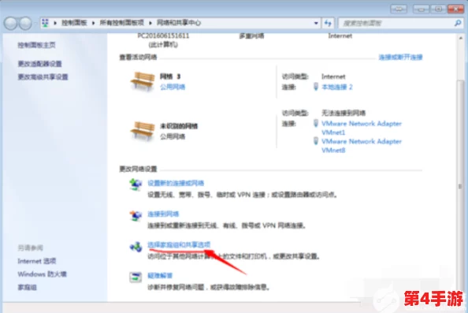Open the VMware Network Adapter VMnet8 link

point(362,145)
